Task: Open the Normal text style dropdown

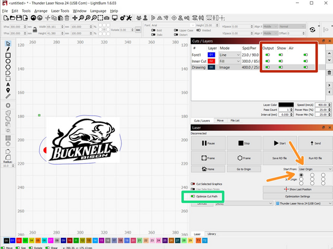Action: (x=292, y=26)
